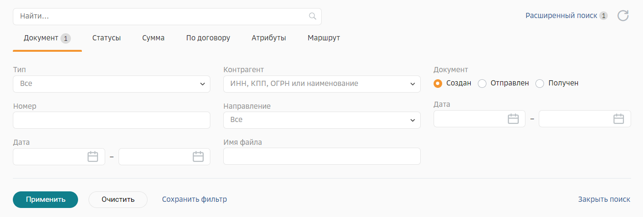The image size is (643, 217).
Task: Open calendar for document Дата start field
Action: [513, 119]
